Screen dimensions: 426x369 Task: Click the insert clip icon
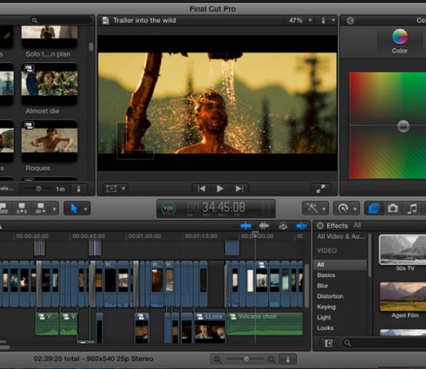[22, 208]
